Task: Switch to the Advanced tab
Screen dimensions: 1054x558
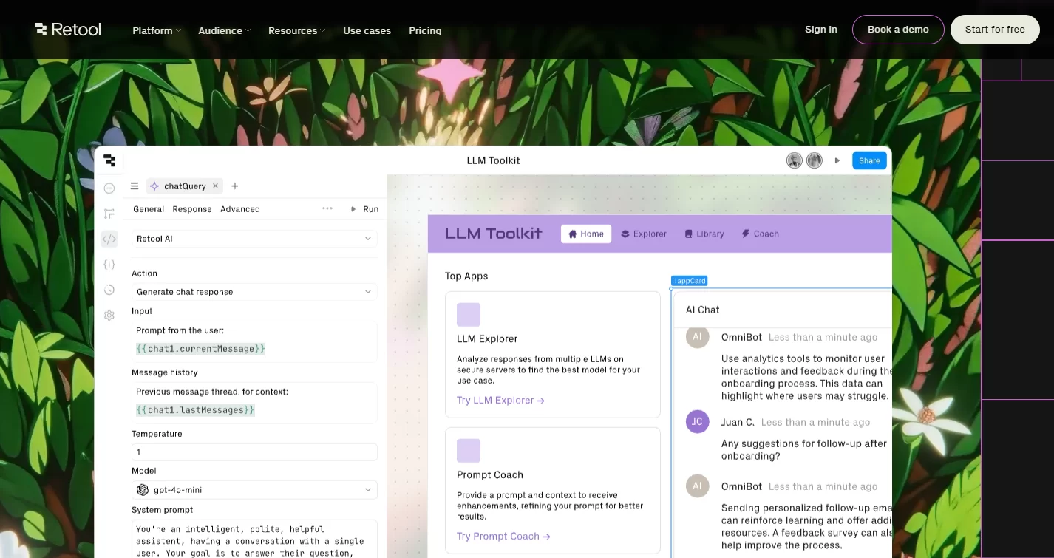Action: [x=240, y=209]
